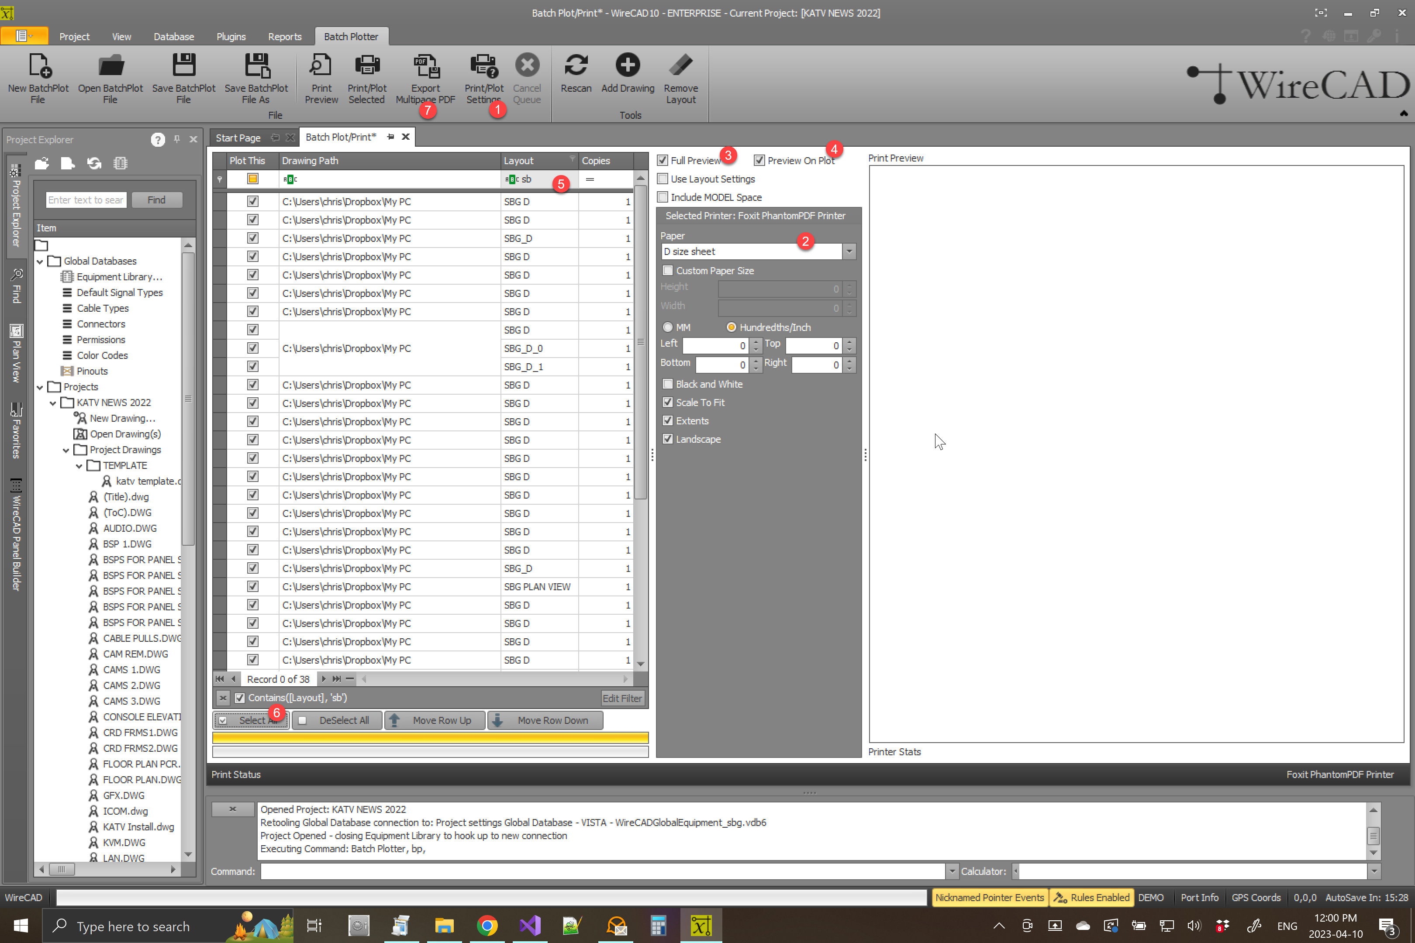Open the Database ribbon tab
The height and width of the screenshot is (943, 1415).
(173, 37)
